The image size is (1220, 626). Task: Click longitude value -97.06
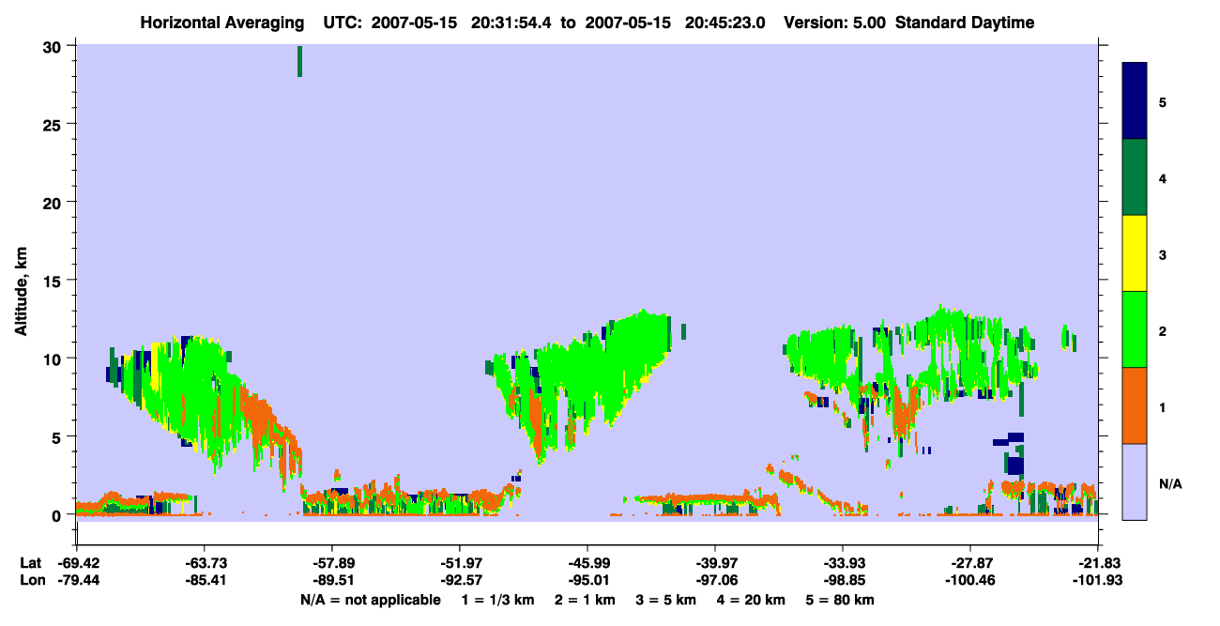pyautogui.click(x=715, y=580)
